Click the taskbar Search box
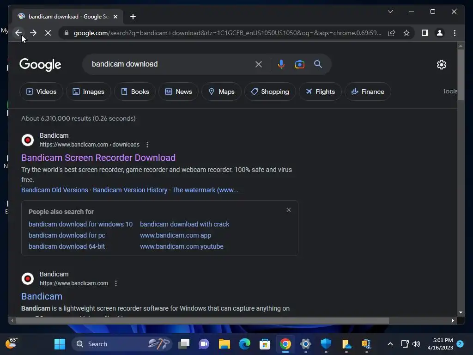Image resolution: width=473 pixels, height=355 pixels. [121, 344]
